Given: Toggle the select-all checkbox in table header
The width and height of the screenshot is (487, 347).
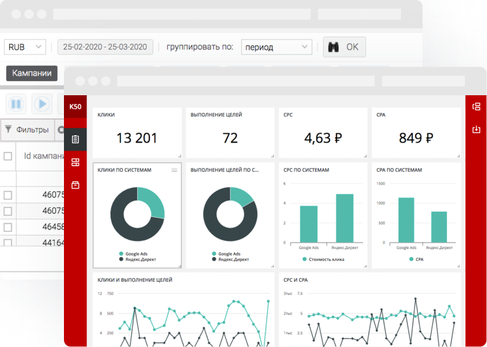Looking at the screenshot, I should point(8,156).
